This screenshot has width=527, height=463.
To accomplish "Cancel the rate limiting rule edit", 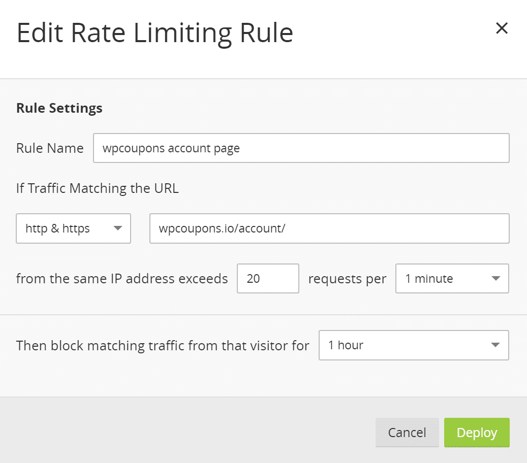I will click(x=407, y=432).
